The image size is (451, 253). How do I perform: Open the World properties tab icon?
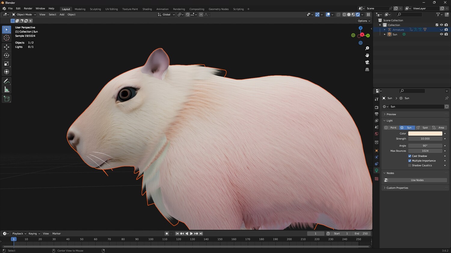[376, 134]
